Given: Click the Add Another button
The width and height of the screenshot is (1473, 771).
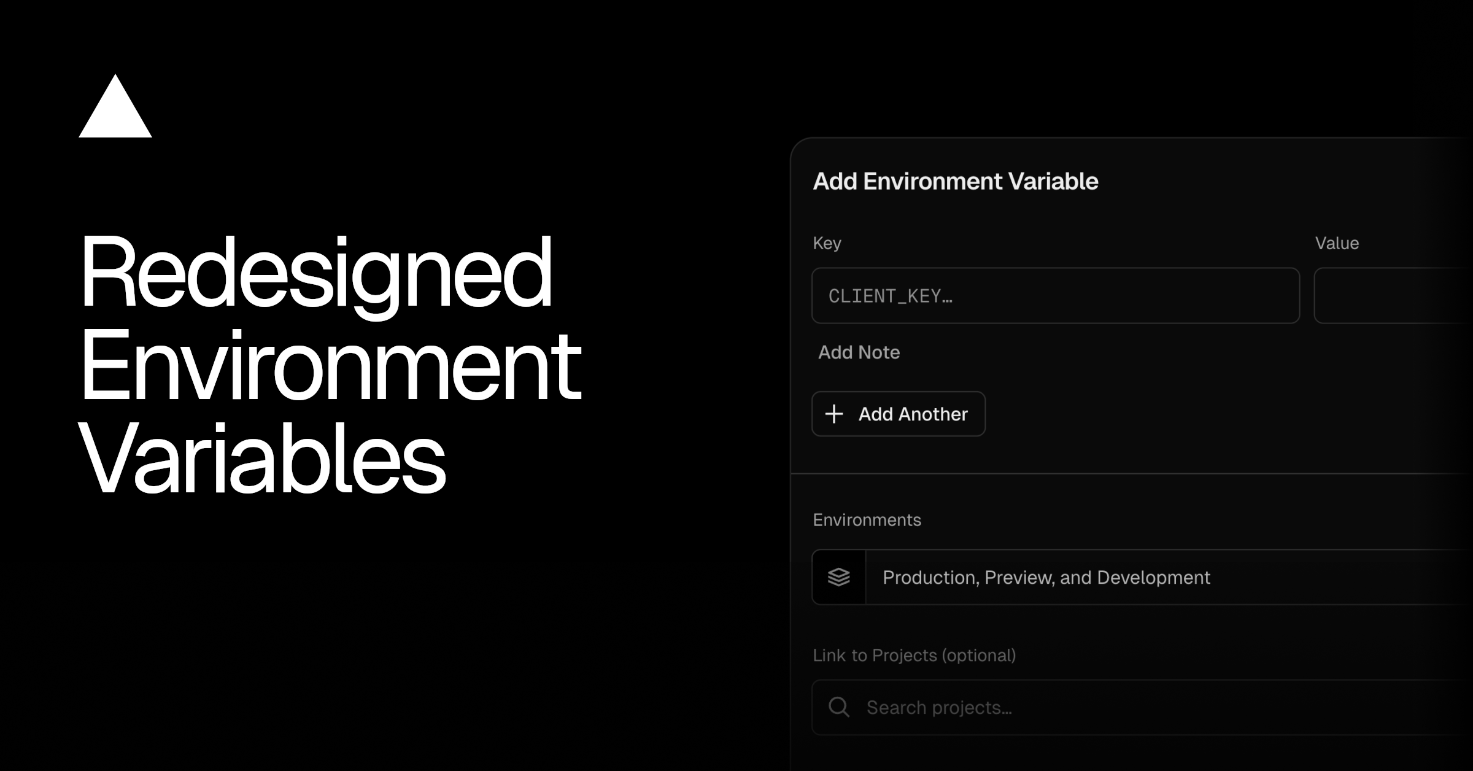Looking at the screenshot, I should click(898, 414).
